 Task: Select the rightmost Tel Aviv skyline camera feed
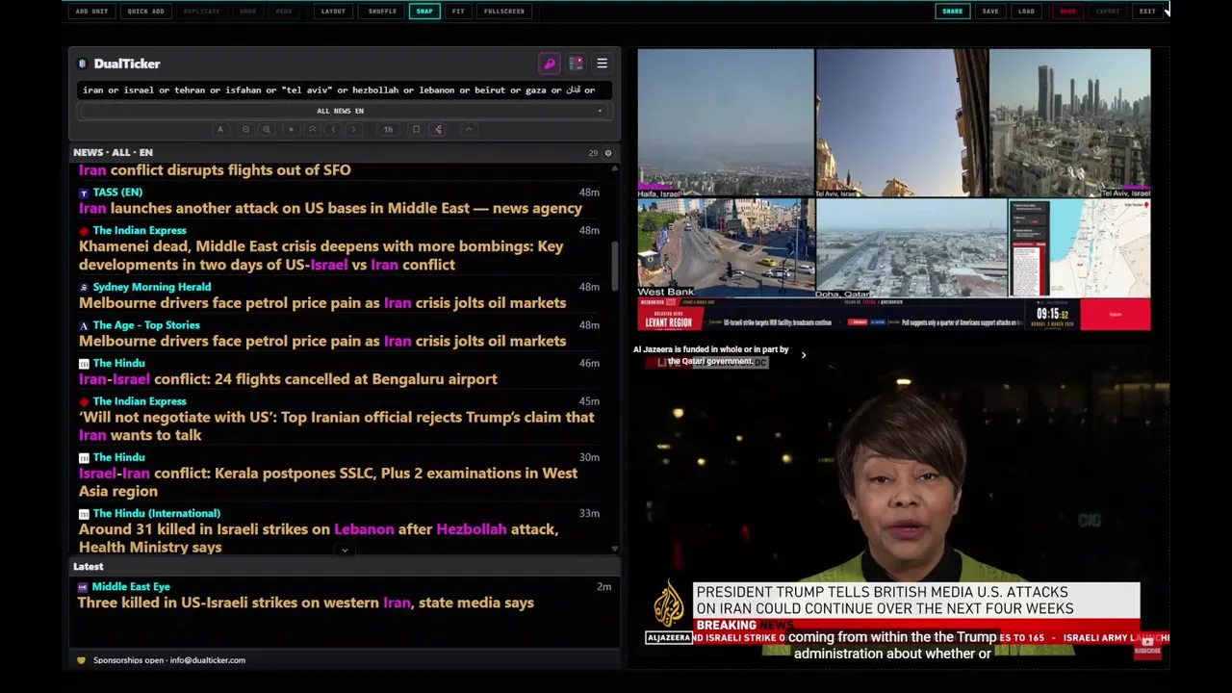[x=1070, y=123]
